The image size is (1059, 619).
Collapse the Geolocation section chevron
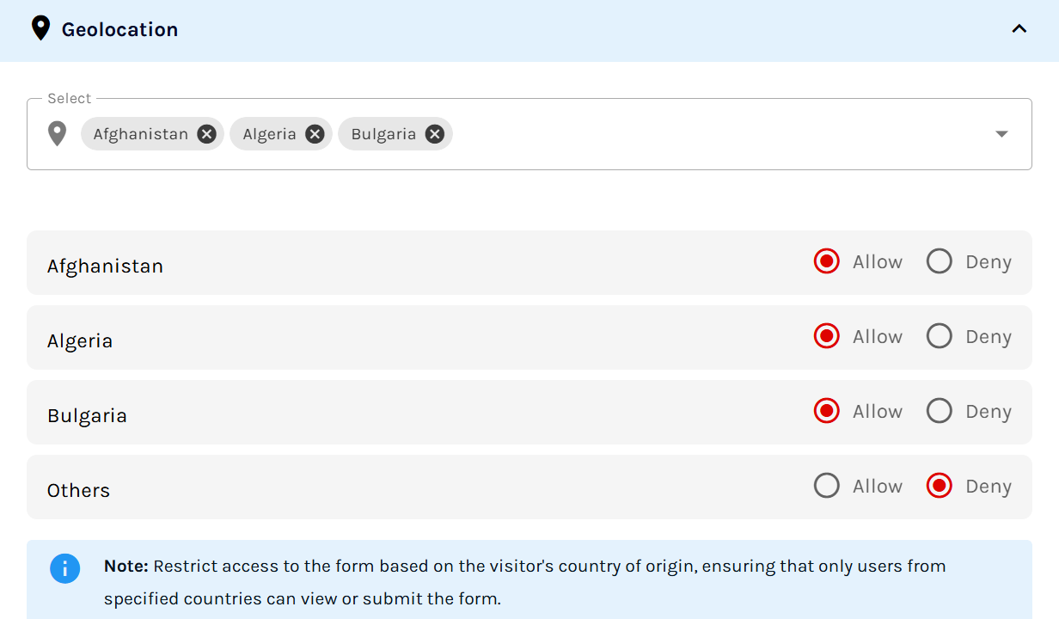tap(1019, 29)
